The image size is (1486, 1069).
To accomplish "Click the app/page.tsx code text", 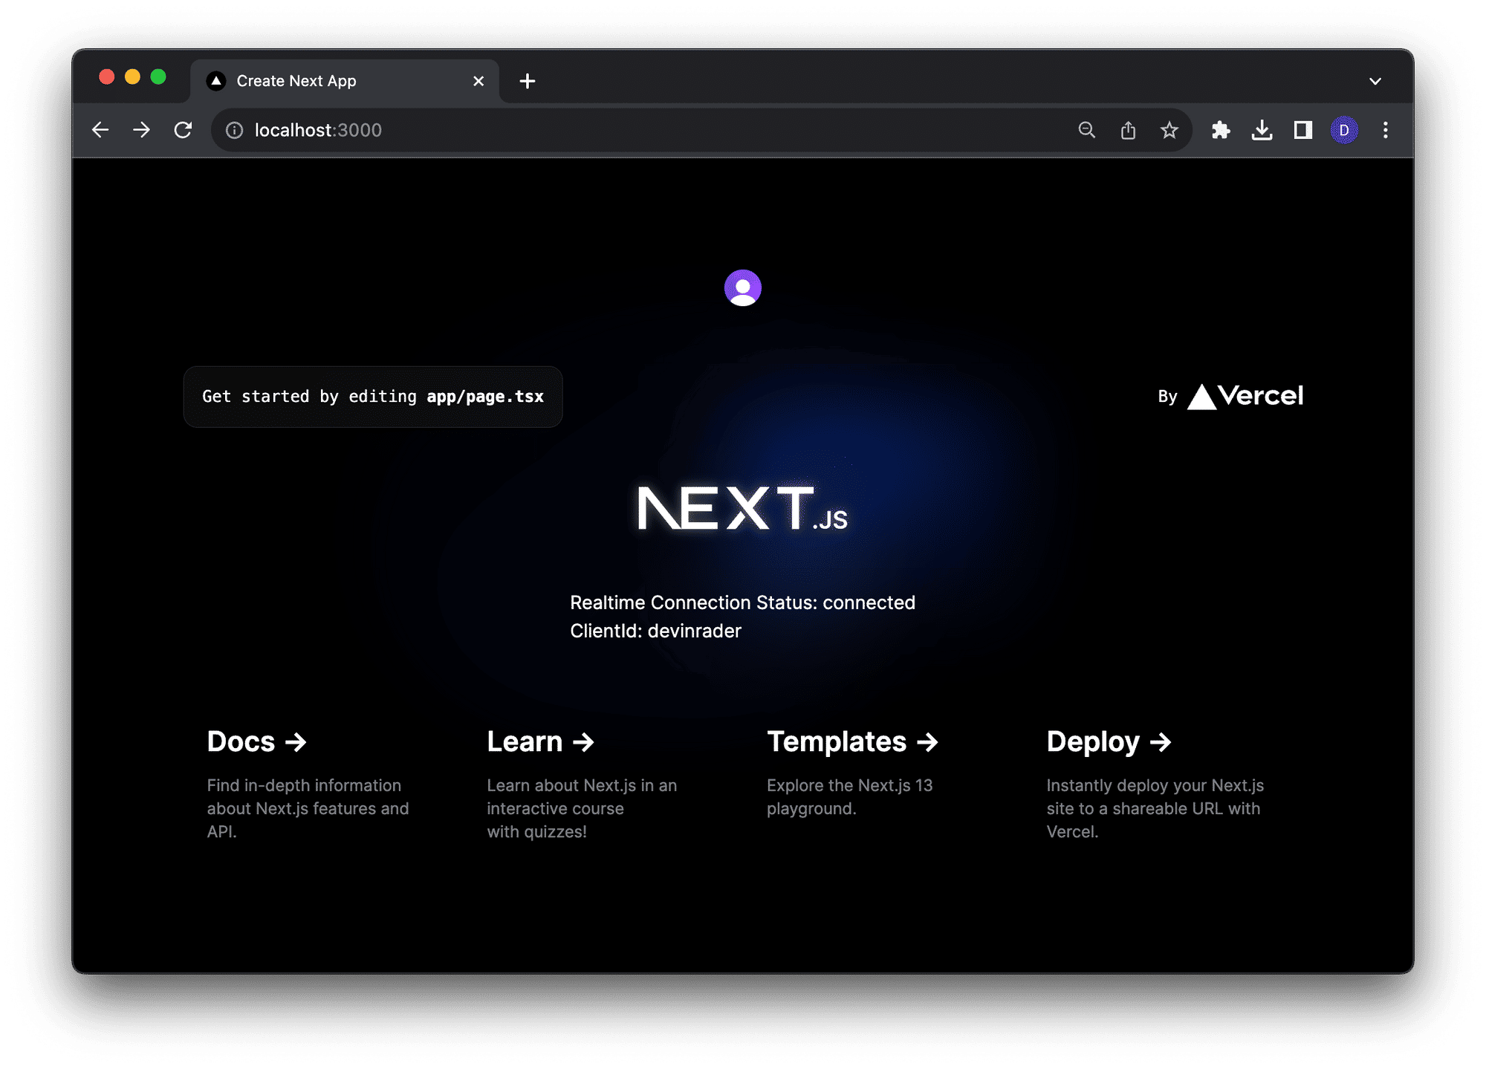I will click(x=485, y=397).
